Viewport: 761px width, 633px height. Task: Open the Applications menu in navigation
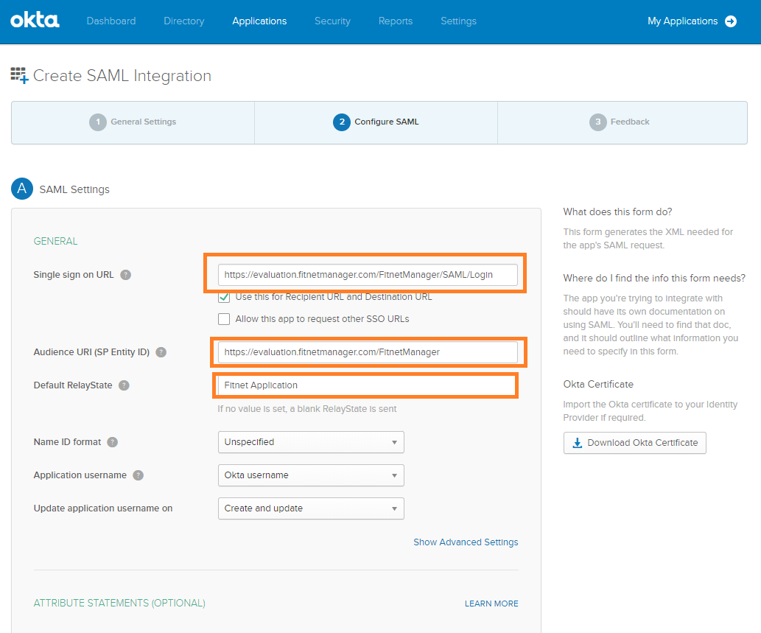[x=259, y=21]
